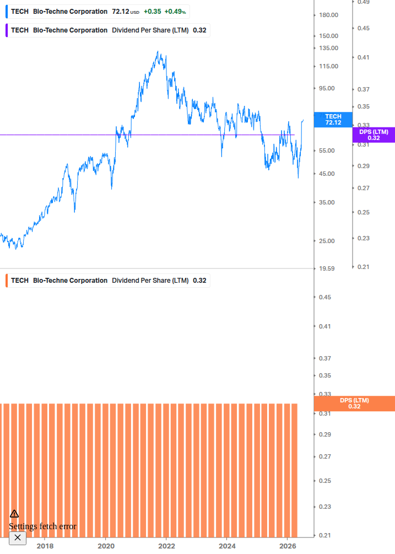The image size is (395, 554).
Task: Click the 2018 label on the time axis
Action: pyautogui.click(x=45, y=546)
